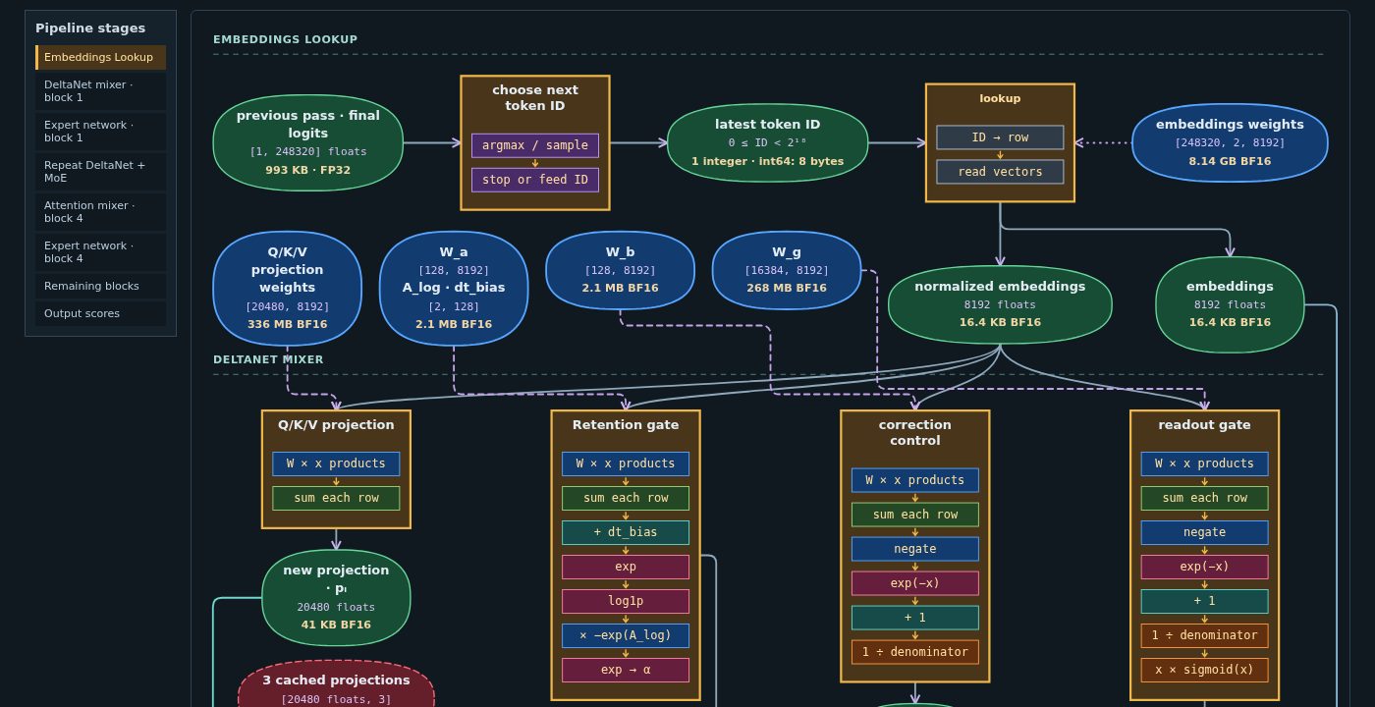
Task: Click the EMBEDDINGS LOOKUP section heading
Action: (x=286, y=39)
